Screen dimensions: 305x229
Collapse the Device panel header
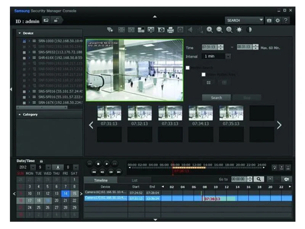(x=20, y=33)
